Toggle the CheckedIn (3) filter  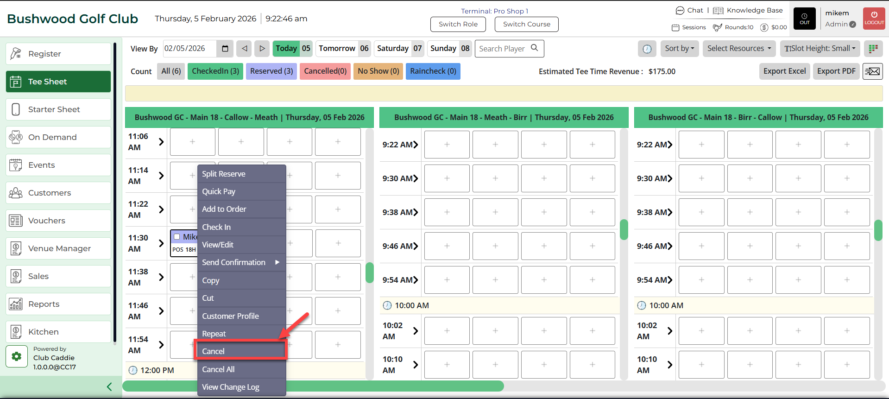[215, 71]
